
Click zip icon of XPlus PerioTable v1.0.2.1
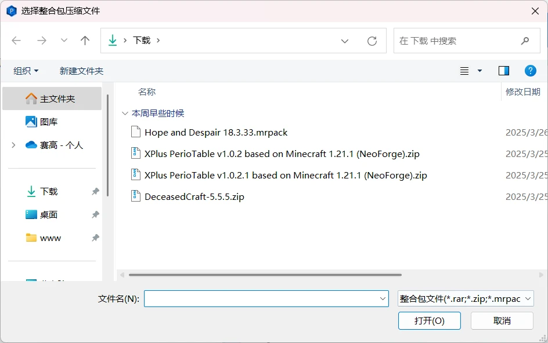136,175
